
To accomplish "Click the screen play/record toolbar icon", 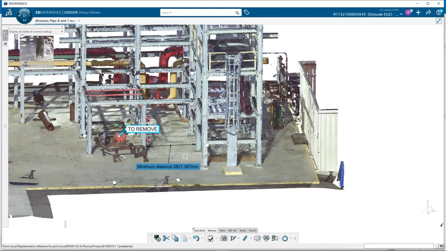I will (157, 238).
